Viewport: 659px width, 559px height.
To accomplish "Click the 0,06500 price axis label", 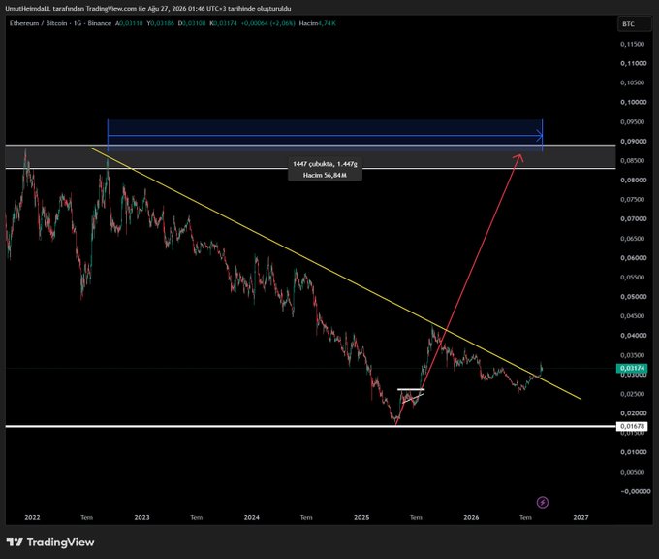I will 633,238.
